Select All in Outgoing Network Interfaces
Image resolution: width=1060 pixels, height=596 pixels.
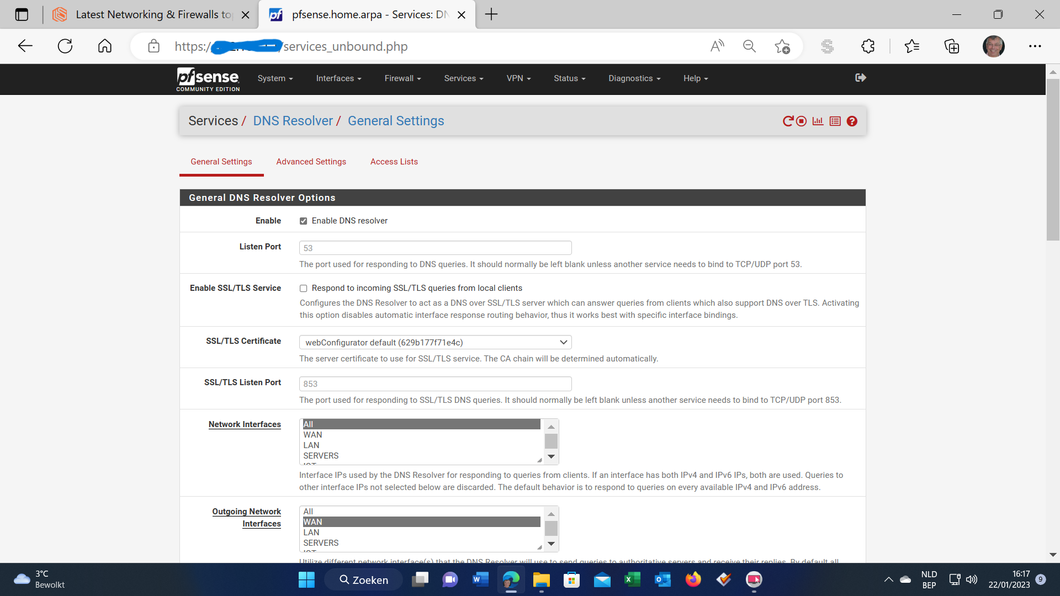[421, 512]
